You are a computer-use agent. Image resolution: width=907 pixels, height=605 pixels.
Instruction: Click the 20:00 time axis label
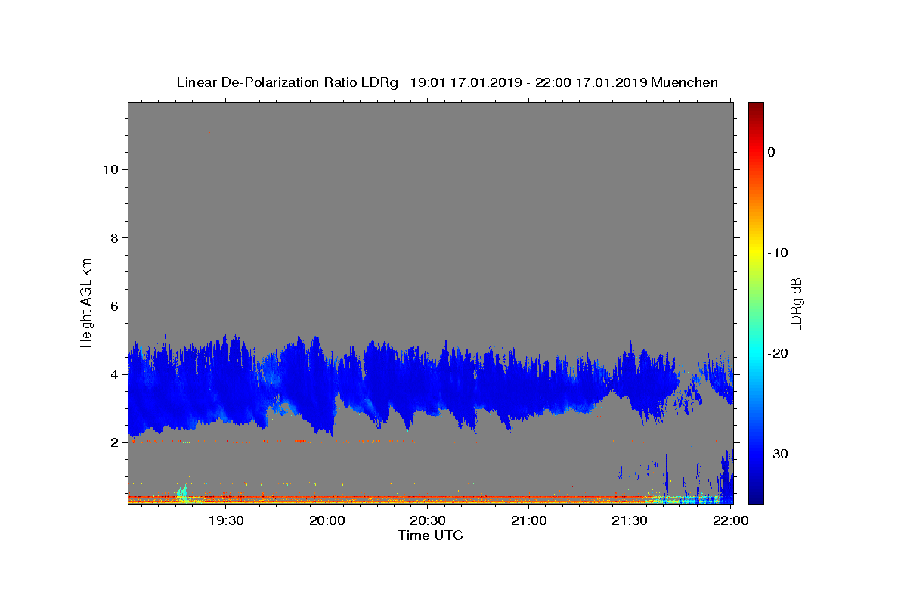[327, 520]
